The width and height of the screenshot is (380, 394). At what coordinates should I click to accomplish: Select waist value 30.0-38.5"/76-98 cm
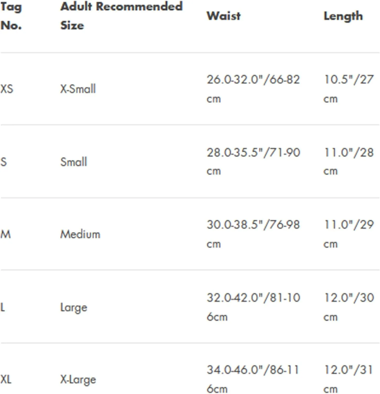253,234
